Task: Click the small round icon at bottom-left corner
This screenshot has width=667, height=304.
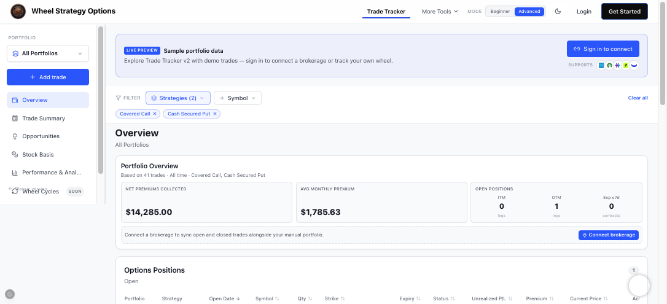Action: pos(10,294)
